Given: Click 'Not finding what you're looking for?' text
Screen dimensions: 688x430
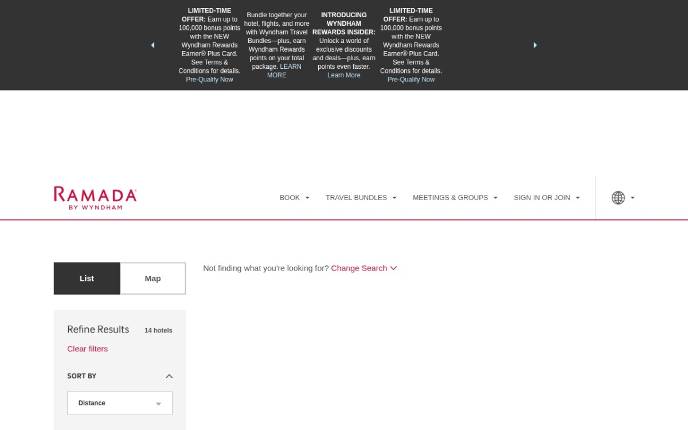Looking at the screenshot, I should (x=266, y=268).
